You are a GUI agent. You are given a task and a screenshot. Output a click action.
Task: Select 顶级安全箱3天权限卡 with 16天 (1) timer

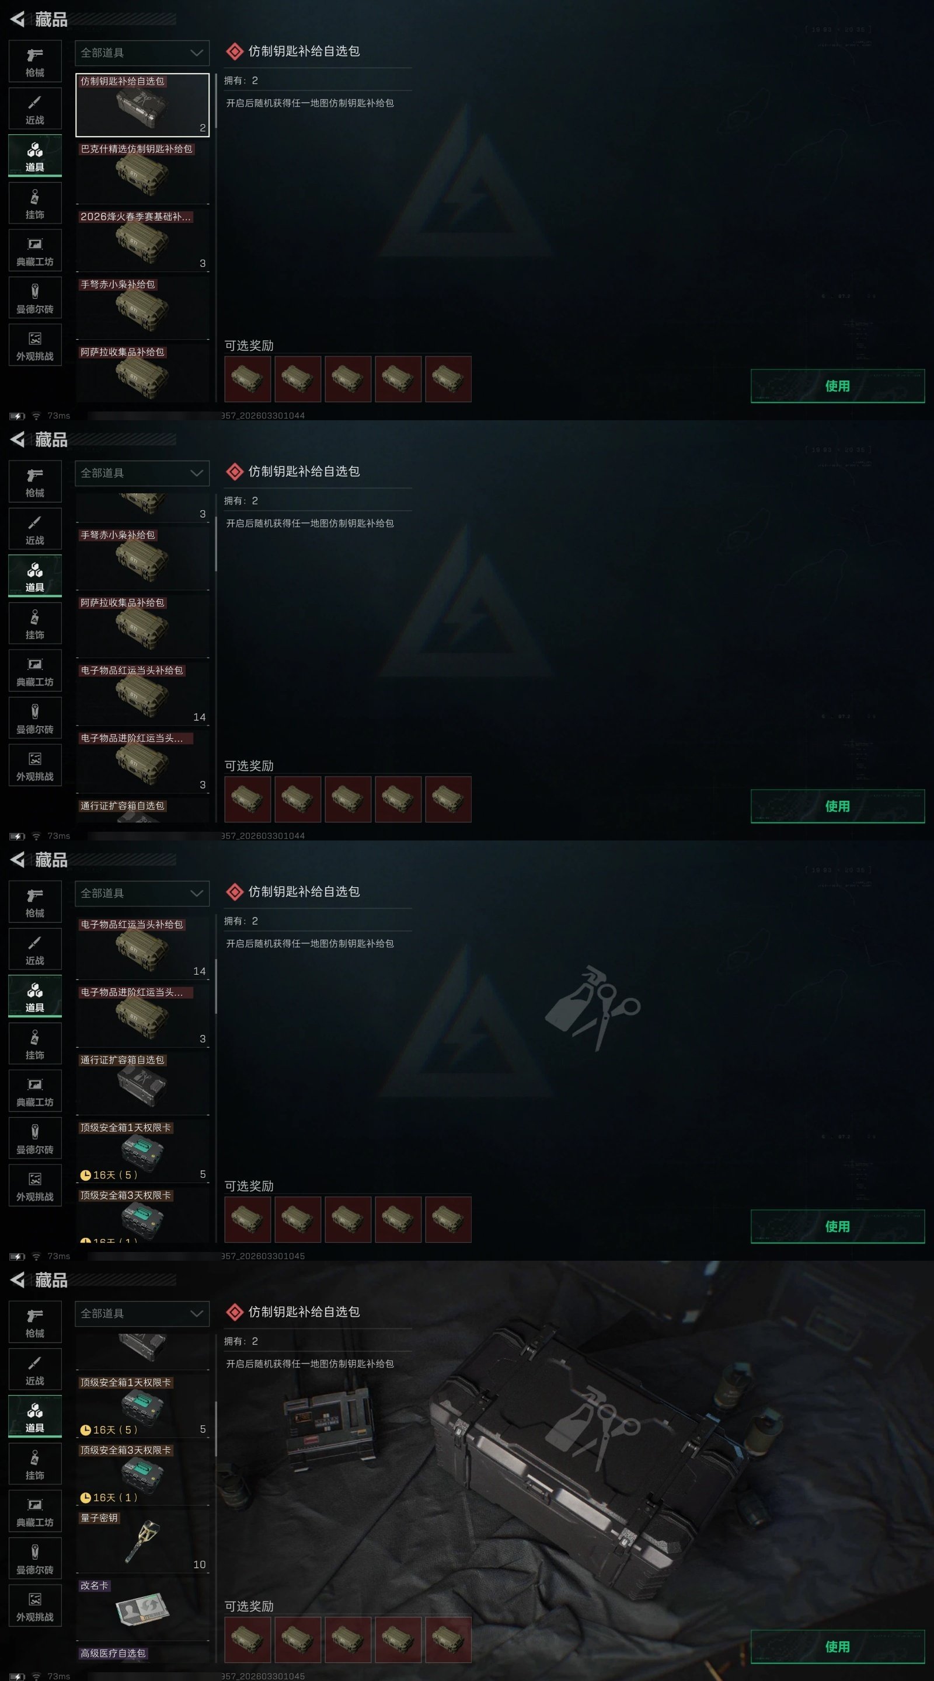click(142, 1473)
